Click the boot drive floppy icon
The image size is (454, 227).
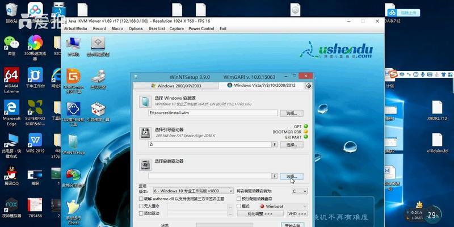144,133
